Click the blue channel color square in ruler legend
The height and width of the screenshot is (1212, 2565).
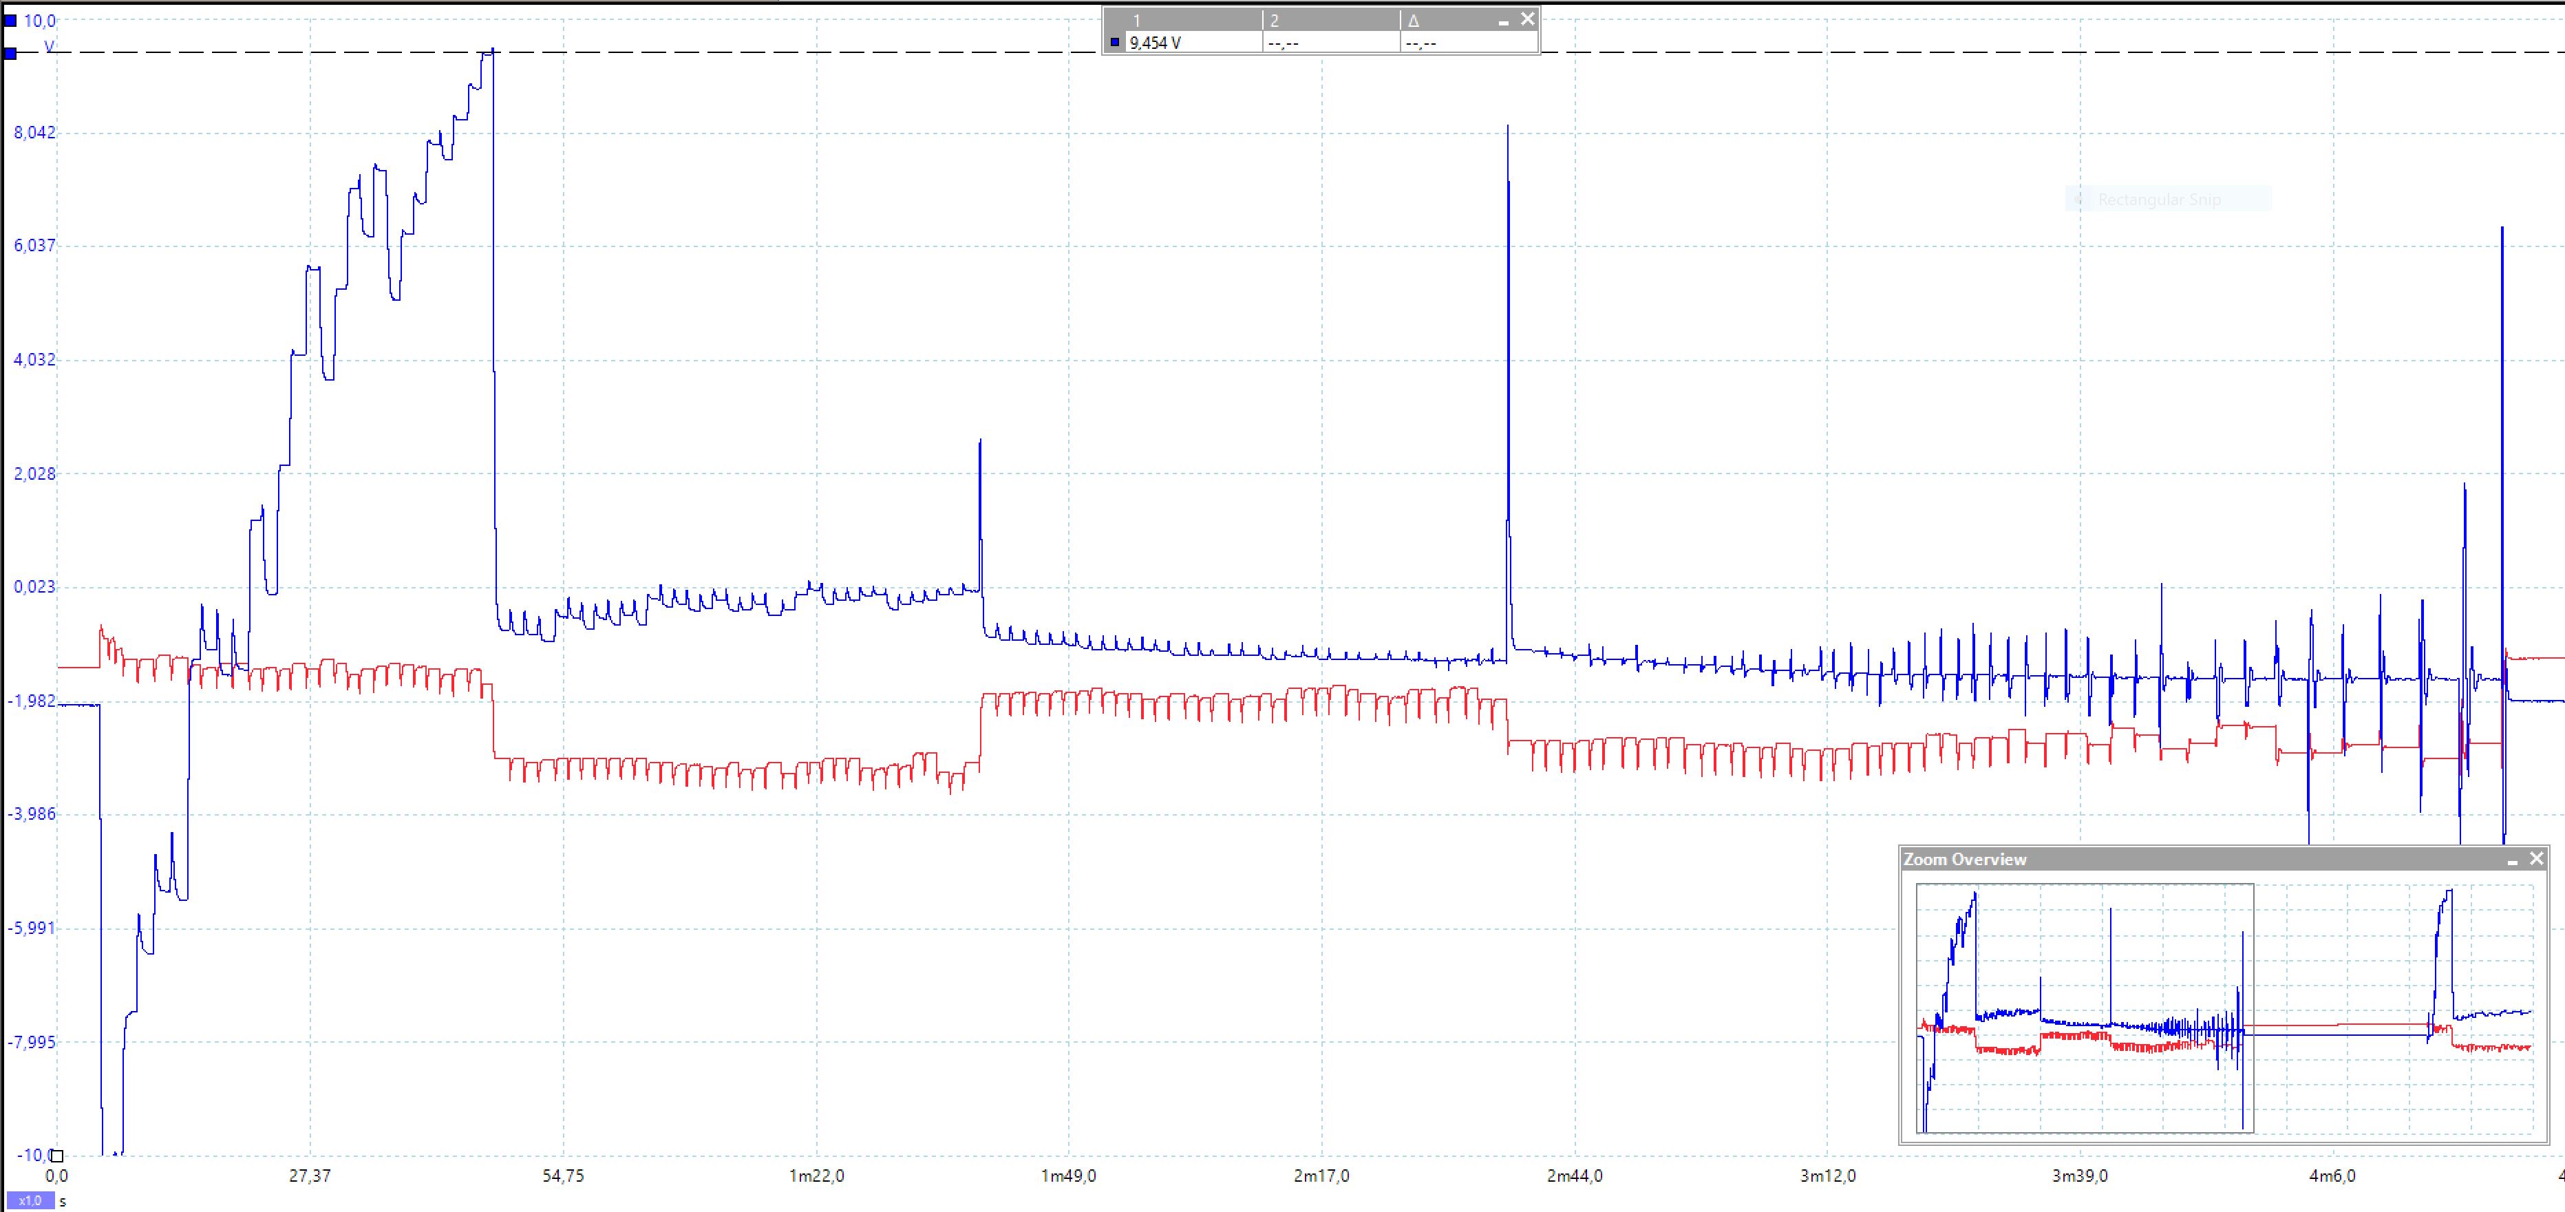(1115, 43)
